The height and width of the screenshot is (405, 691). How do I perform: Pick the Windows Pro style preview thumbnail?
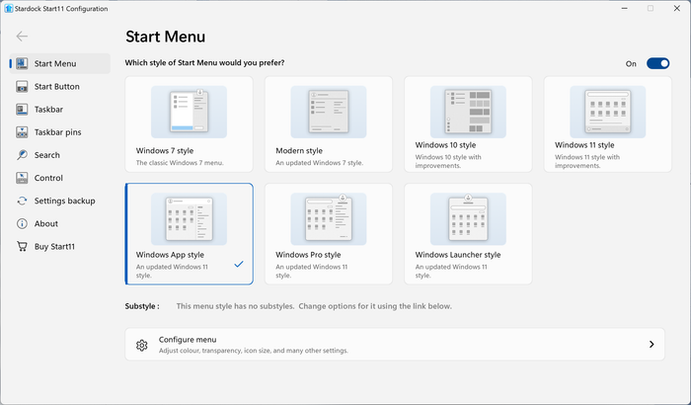pos(329,219)
